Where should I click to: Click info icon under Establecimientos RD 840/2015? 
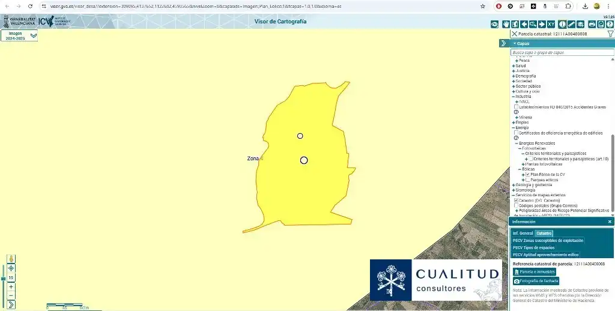click(516, 112)
